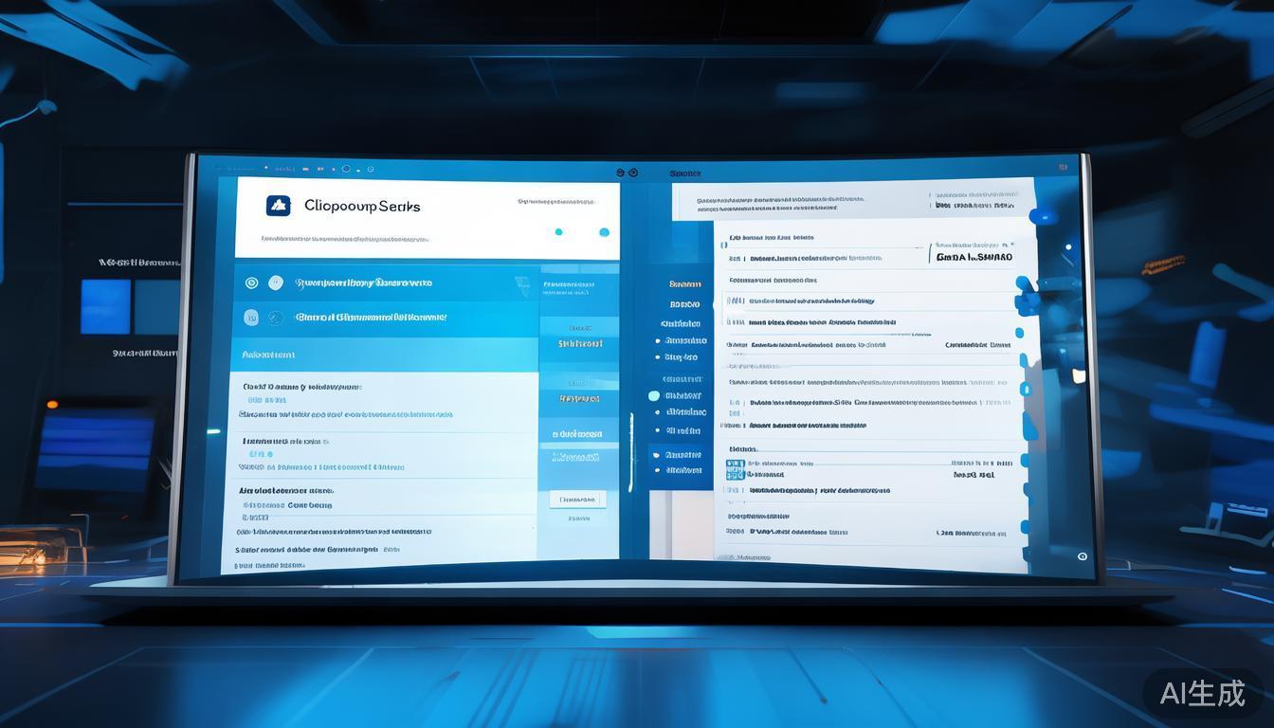The image size is (1274, 728).
Task: Click the blue marker icon at right panel's top edge
Action: (x=1044, y=216)
